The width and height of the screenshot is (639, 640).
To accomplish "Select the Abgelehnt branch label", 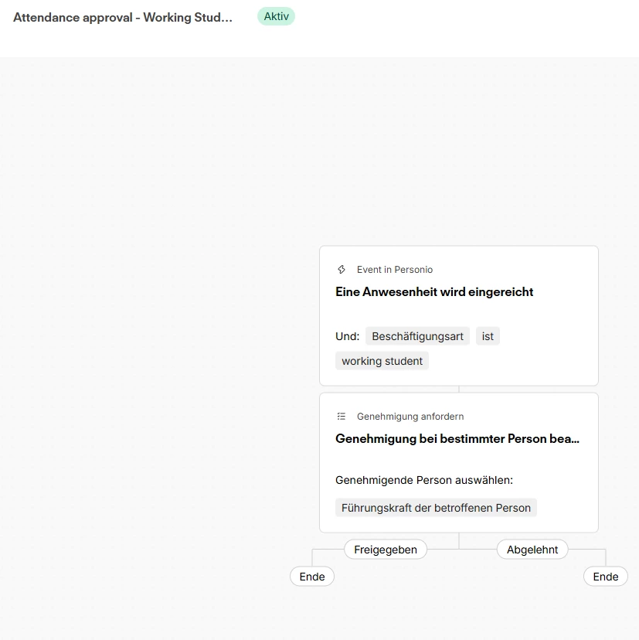I will coord(532,550).
